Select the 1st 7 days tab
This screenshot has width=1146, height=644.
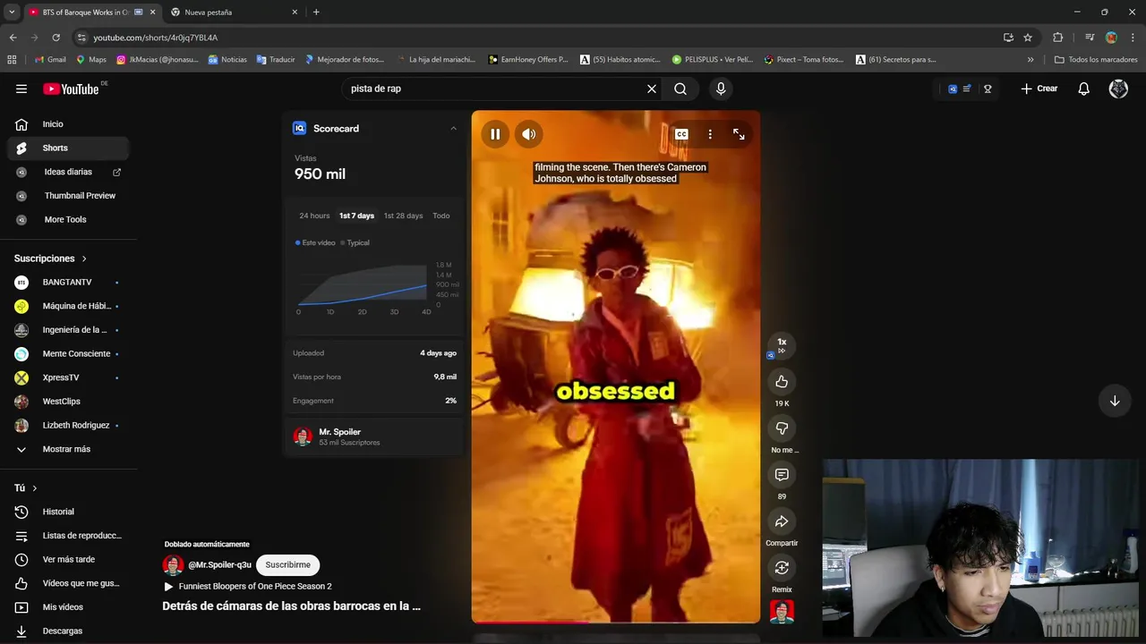[356, 216]
